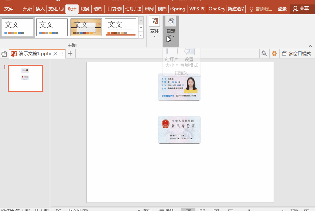Open the 文件 menu

point(9,9)
